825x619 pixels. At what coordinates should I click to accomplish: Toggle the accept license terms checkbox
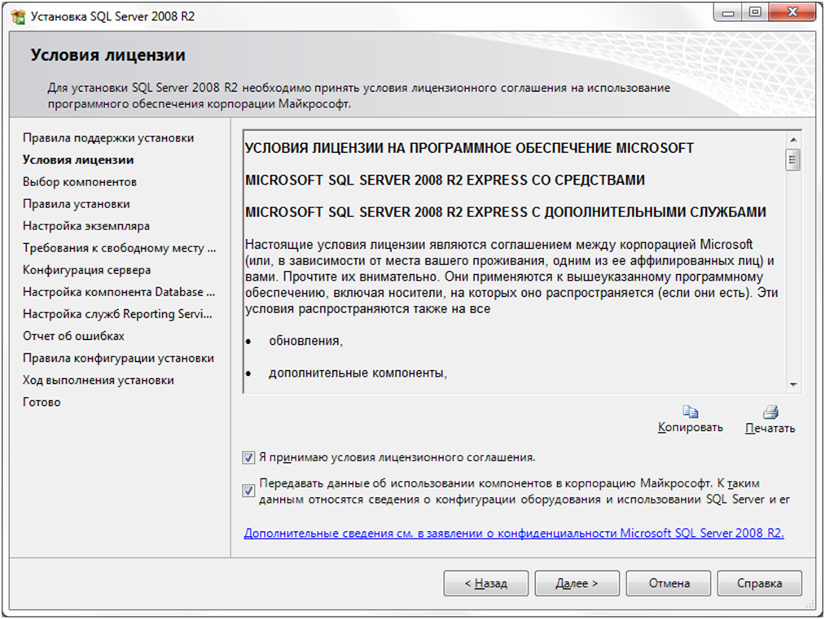tap(248, 458)
